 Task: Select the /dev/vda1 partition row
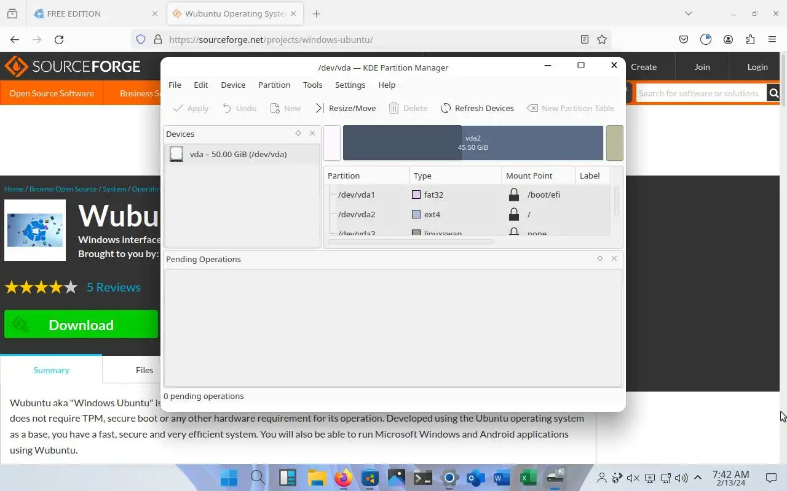tap(467, 195)
